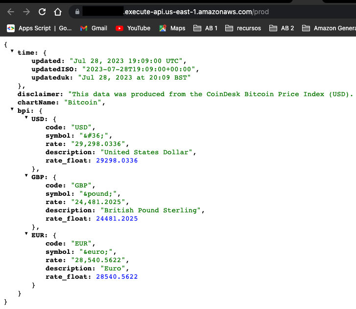Open the AB 1 bookmarks folder
This screenshot has width=356, height=309.
[205, 28]
